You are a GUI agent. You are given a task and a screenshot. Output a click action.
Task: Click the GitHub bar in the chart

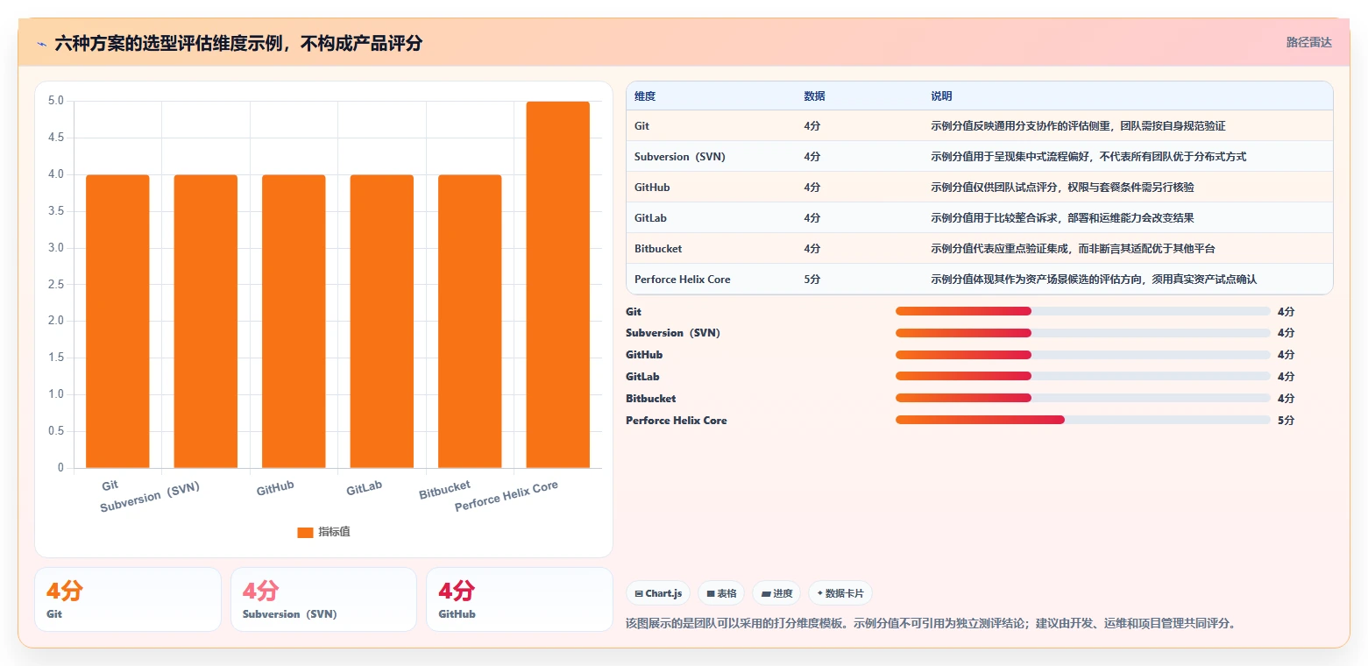coord(294,321)
